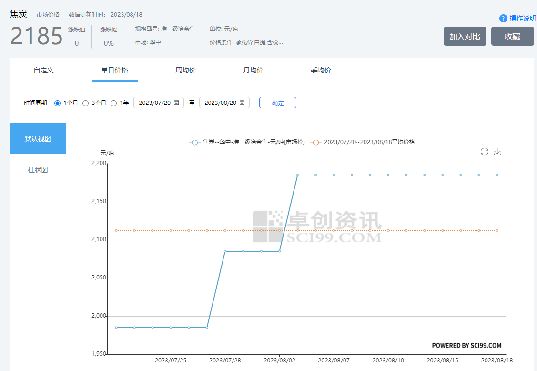Click the 加入对比 compare button
The width and height of the screenshot is (537, 371).
pos(465,36)
